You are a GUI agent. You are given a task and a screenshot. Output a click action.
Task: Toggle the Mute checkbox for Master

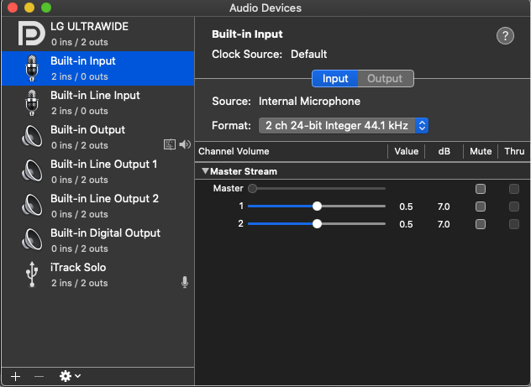click(481, 189)
